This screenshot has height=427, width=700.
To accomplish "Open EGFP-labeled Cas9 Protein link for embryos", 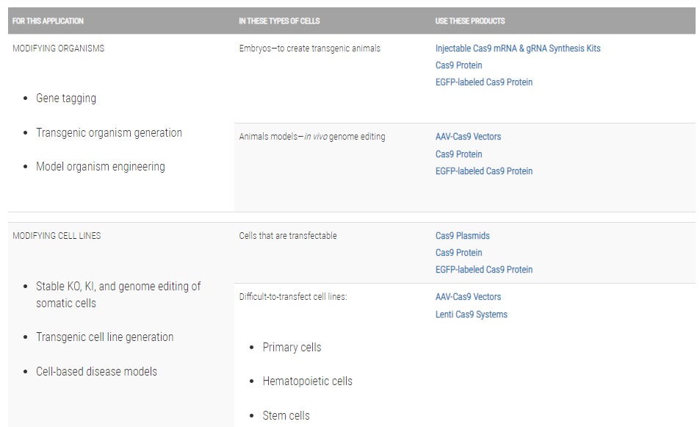I will pos(483,82).
